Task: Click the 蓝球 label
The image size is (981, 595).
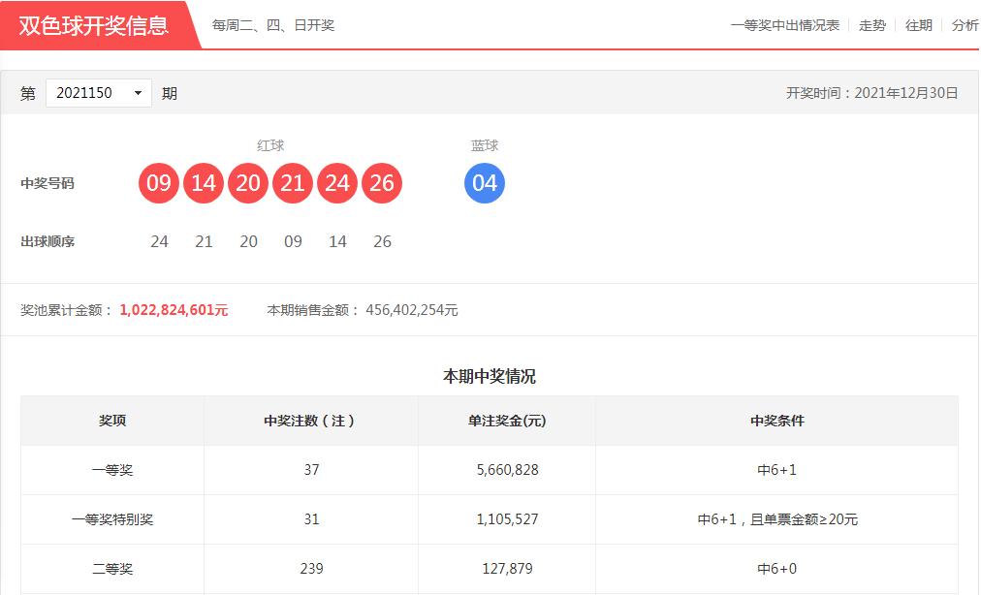Action: click(x=485, y=145)
